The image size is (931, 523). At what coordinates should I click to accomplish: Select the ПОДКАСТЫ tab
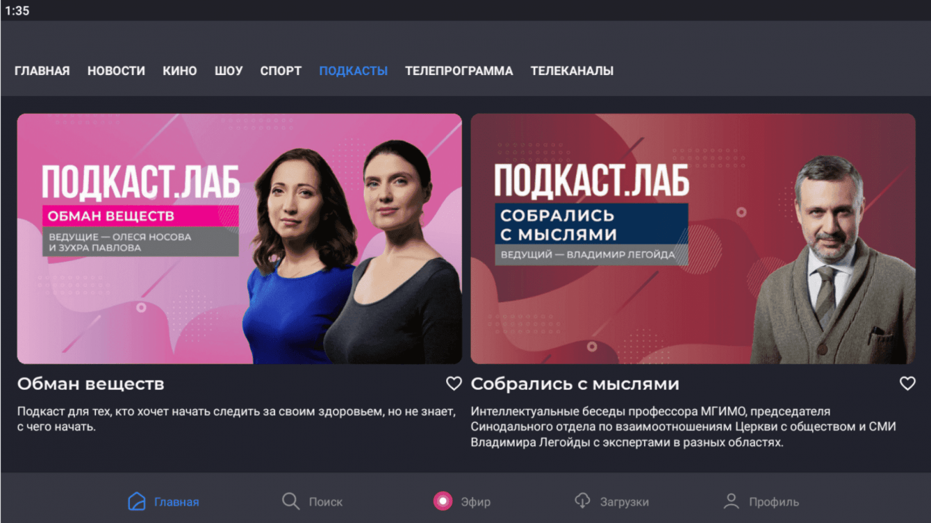[354, 71]
